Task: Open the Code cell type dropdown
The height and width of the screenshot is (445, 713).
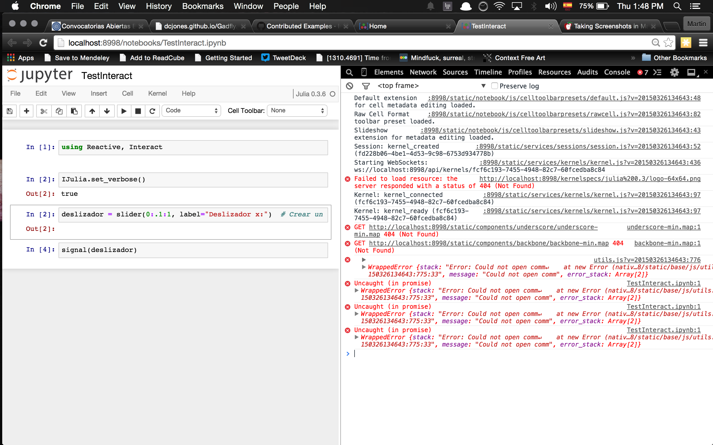Action: (192, 111)
